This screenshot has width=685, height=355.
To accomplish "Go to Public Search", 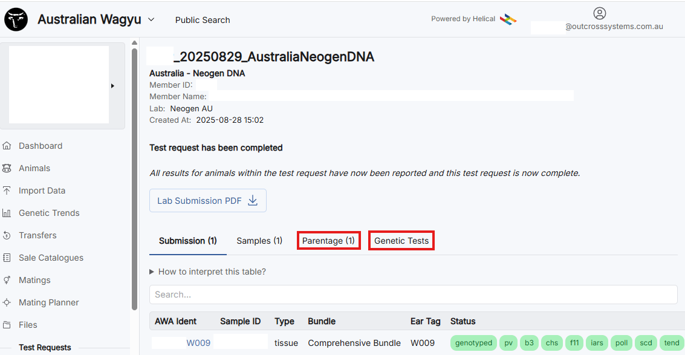I will click(x=203, y=20).
